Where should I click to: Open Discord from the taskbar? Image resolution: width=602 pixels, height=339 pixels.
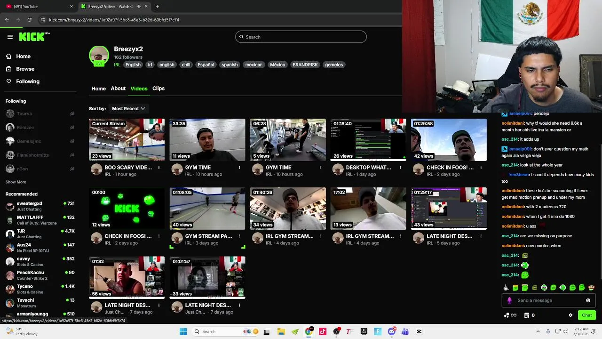click(391, 331)
